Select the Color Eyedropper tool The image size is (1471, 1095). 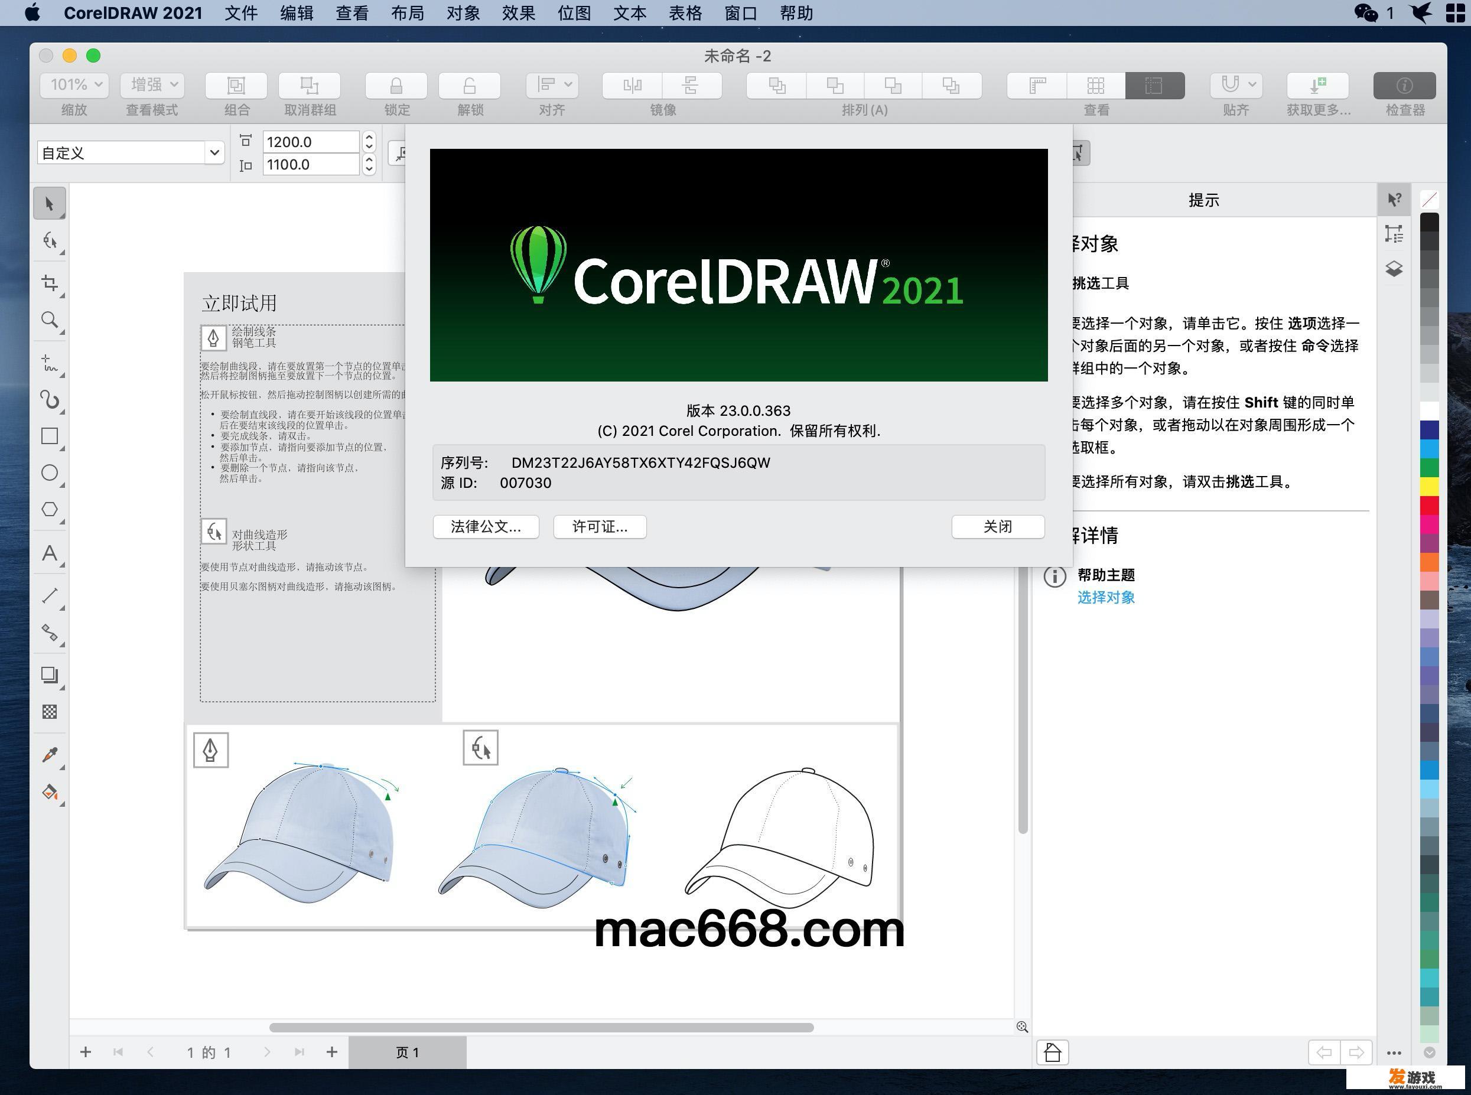50,754
